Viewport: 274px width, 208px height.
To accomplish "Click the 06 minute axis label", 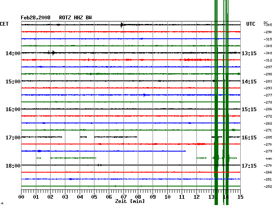I will click(x=109, y=197).
